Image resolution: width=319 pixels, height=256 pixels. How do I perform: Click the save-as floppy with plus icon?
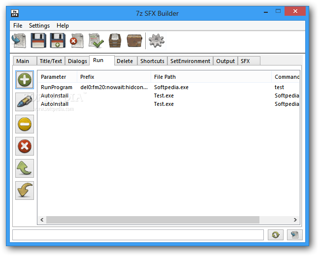(58, 40)
